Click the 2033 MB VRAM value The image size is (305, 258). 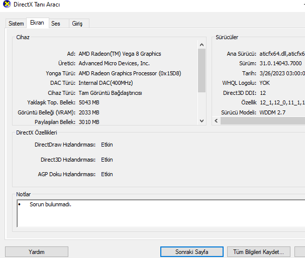point(89,112)
